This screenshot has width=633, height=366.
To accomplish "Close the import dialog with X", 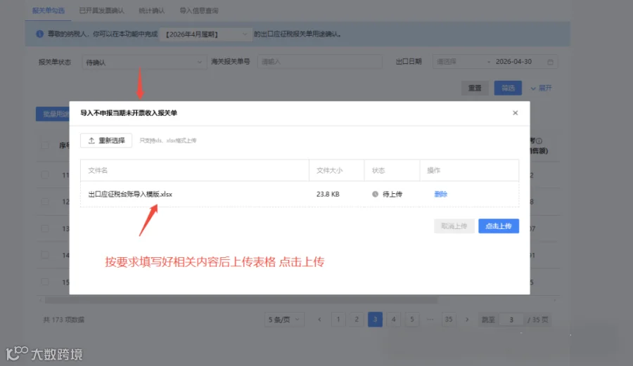I will tap(515, 113).
